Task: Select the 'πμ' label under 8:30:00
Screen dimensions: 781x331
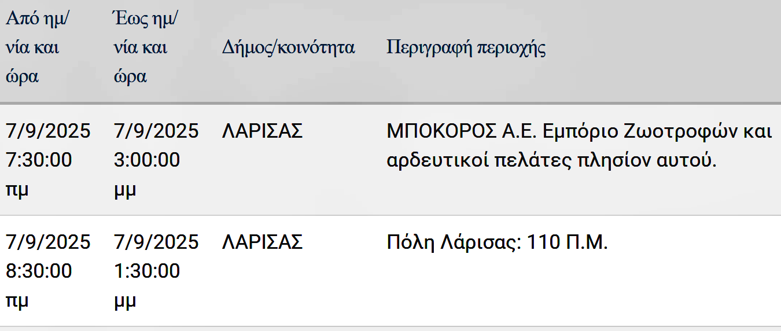Action: (17, 301)
